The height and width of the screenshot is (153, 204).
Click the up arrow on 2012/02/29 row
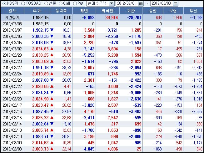52,55
